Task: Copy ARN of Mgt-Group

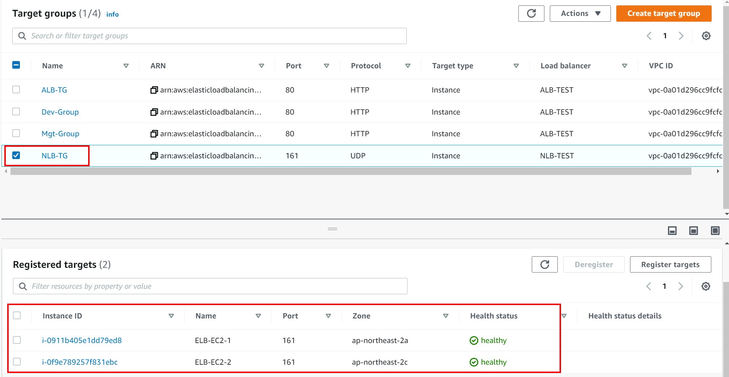Action: tap(154, 134)
